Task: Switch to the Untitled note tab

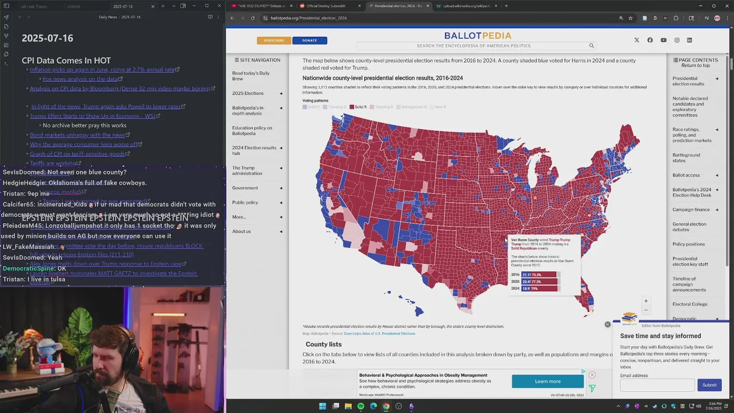Action: point(85,6)
